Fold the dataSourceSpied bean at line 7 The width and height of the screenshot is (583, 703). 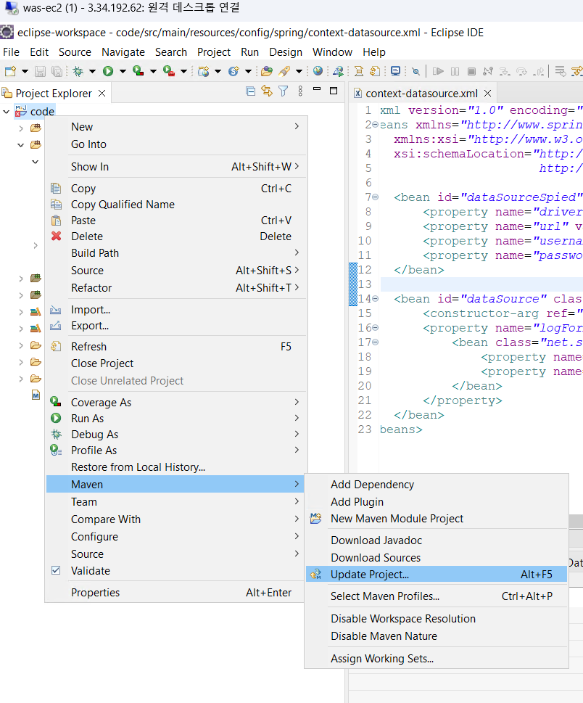click(x=376, y=197)
